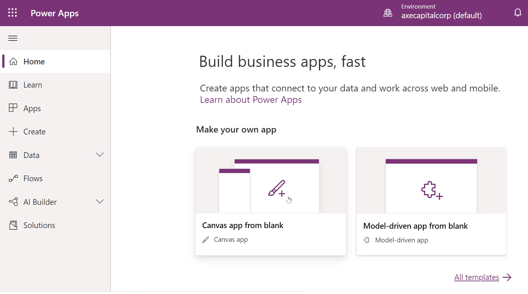The image size is (528, 294).
Task: Open Solutions in the sidebar
Action: [x=55, y=225]
